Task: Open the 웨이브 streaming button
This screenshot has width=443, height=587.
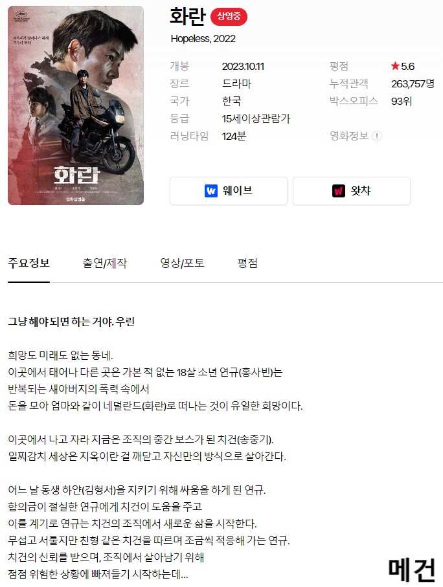Action: [x=229, y=191]
